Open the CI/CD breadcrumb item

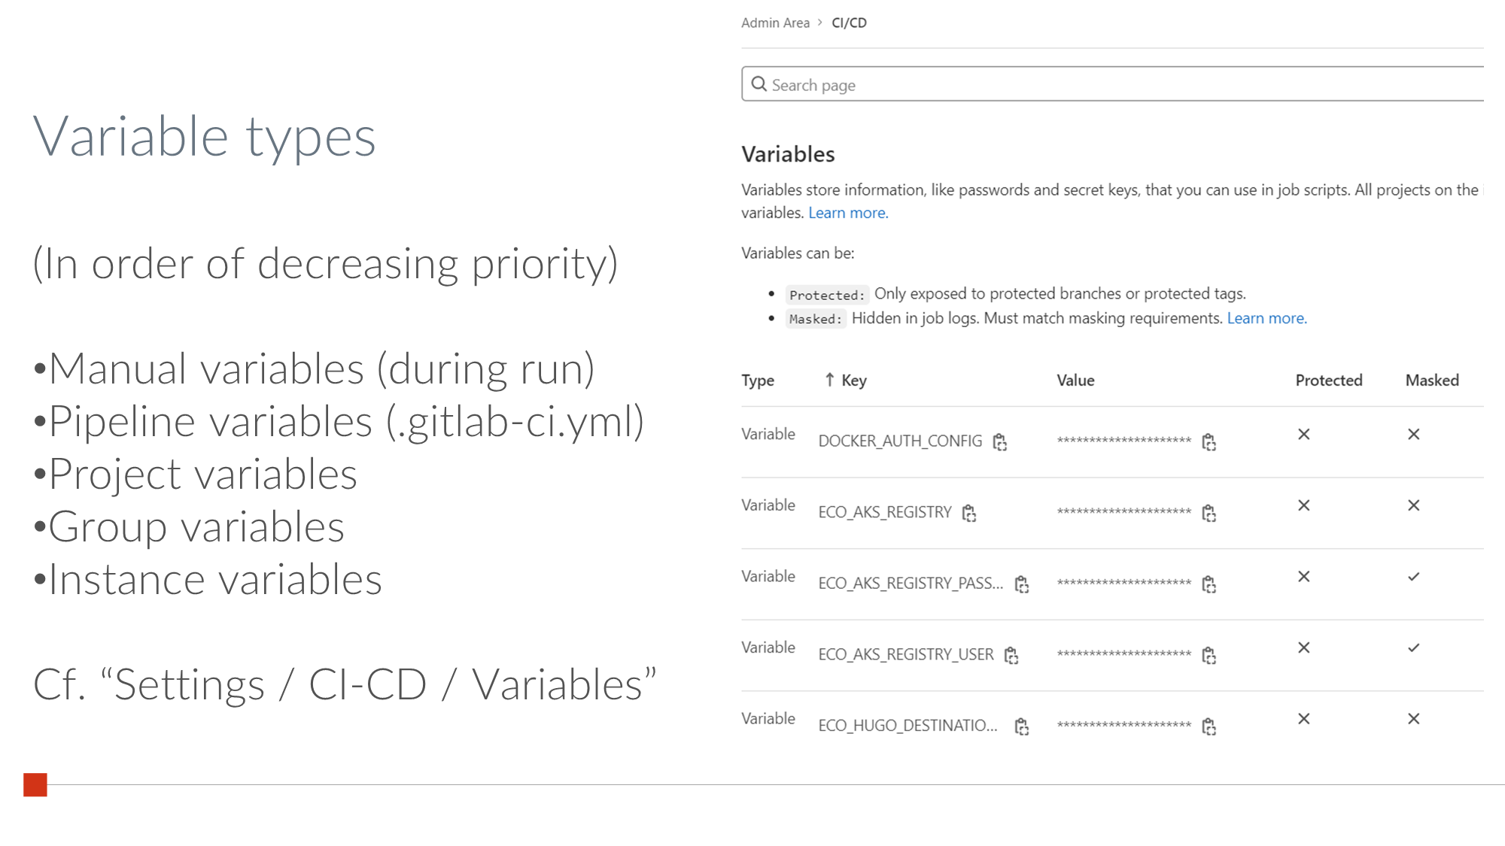[x=849, y=23]
